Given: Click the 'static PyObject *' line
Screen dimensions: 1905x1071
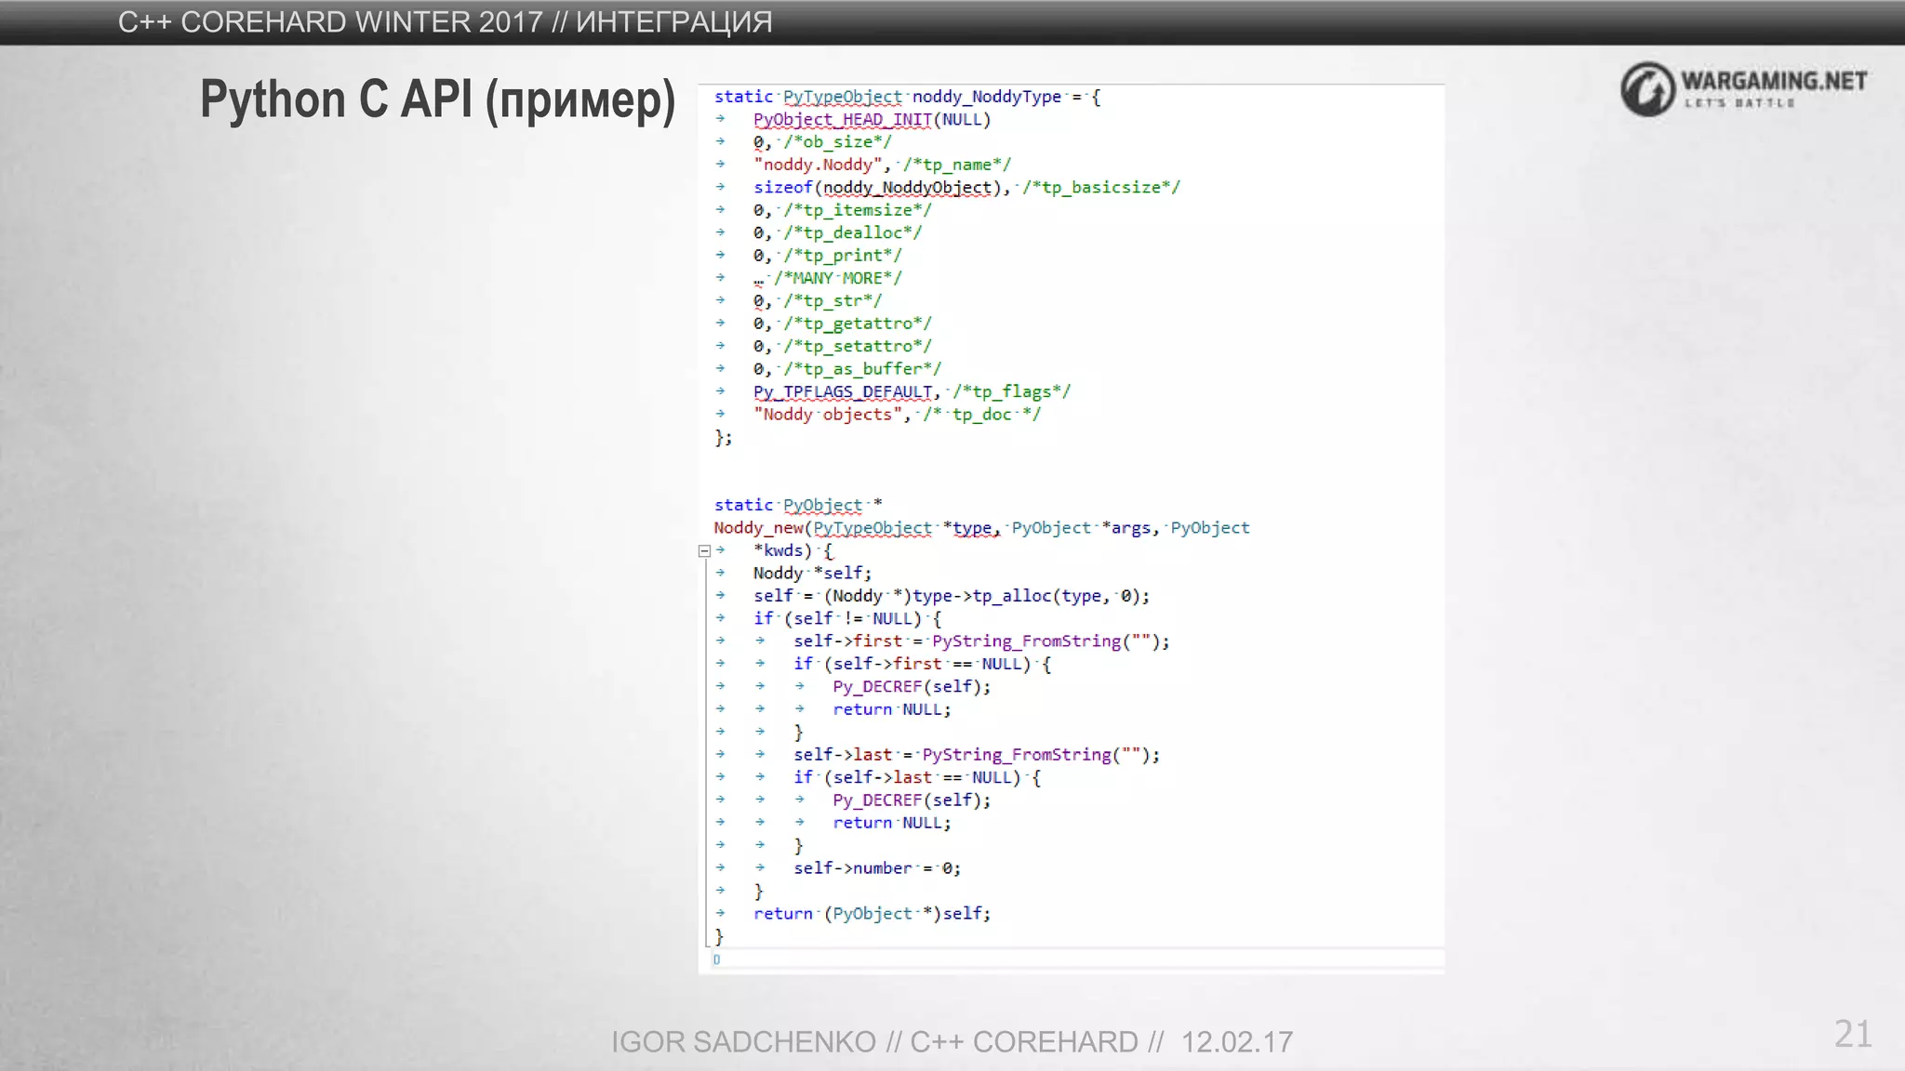Looking at the screenshot, I should click(x=798, y=505).
